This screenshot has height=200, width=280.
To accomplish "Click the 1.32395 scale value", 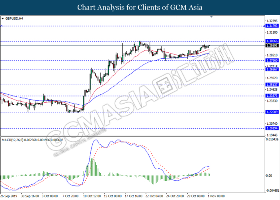I will pos(272,21).
